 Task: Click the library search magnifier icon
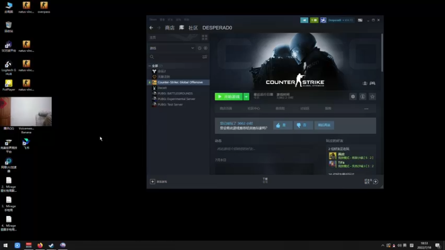[152, 57]
